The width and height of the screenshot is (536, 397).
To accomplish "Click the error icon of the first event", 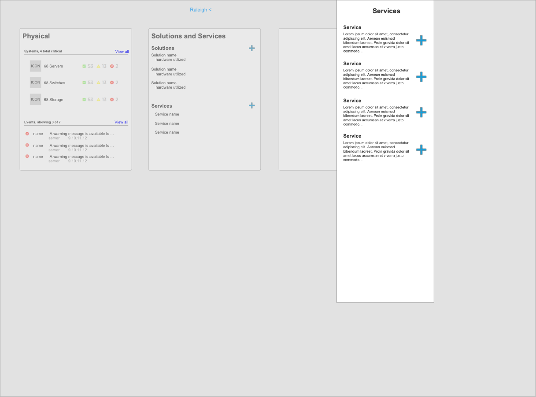I will point(27,134).
